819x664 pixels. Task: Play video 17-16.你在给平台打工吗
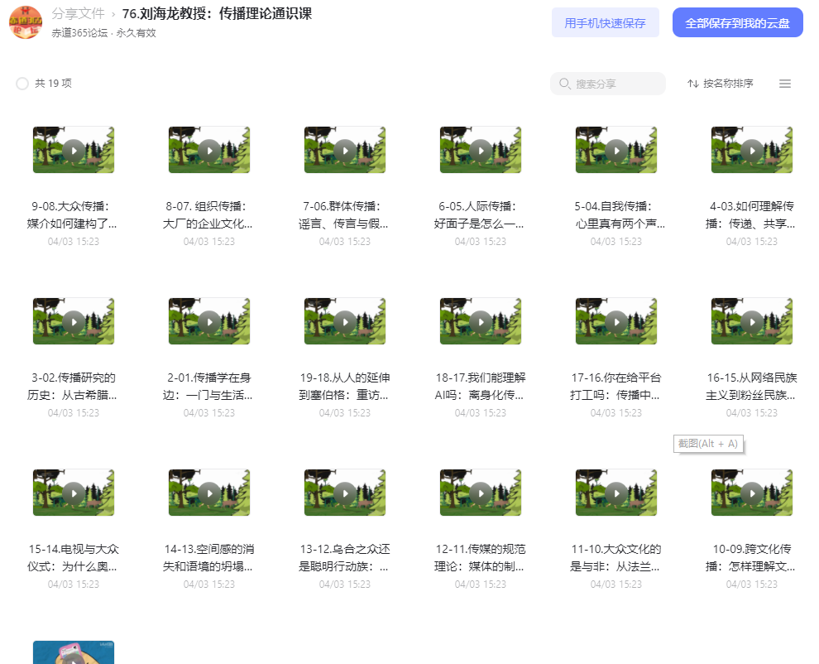pyautogui.click(x=616, y=322)
